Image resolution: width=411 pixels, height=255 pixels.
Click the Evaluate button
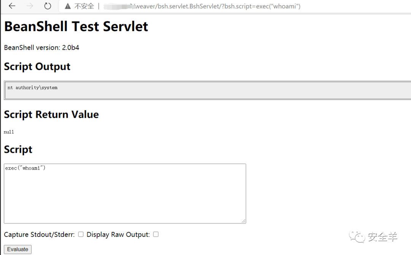18,249
